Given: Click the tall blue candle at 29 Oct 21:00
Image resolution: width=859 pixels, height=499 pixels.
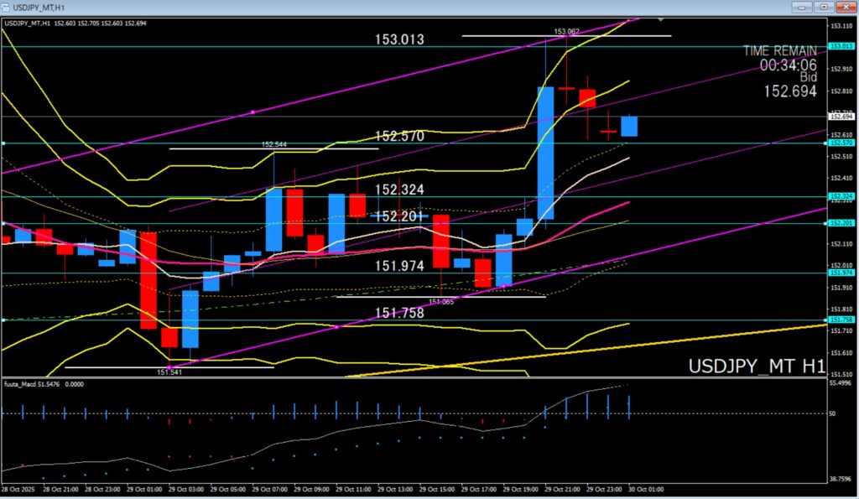Looking at the screenshot, I should [x=545, y=155].
